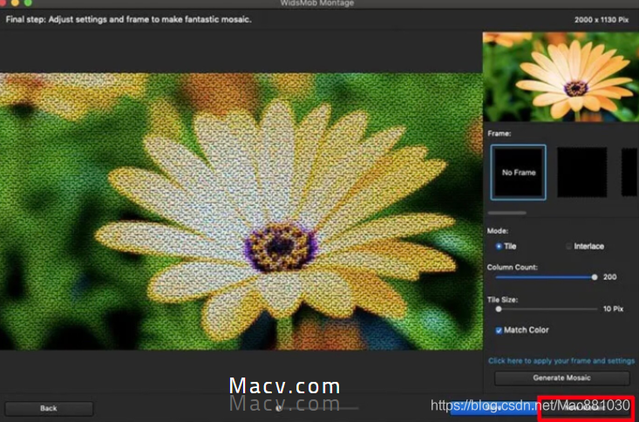Select the No Frame option
The width and height of the screenshot is (639, 422).
click(519, 172)
